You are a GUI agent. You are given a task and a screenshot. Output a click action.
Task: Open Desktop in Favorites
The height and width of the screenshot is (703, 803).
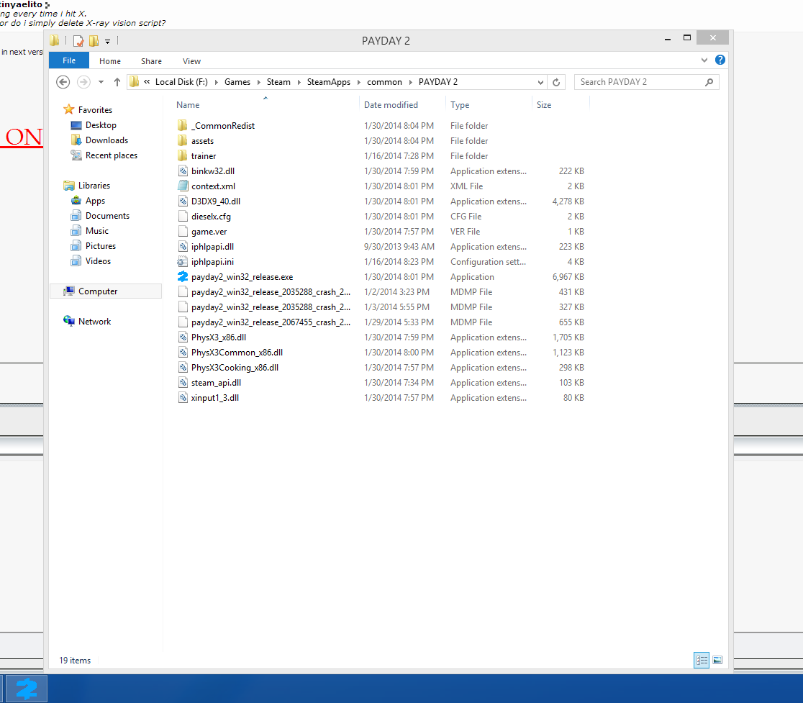tap(101, 125)
